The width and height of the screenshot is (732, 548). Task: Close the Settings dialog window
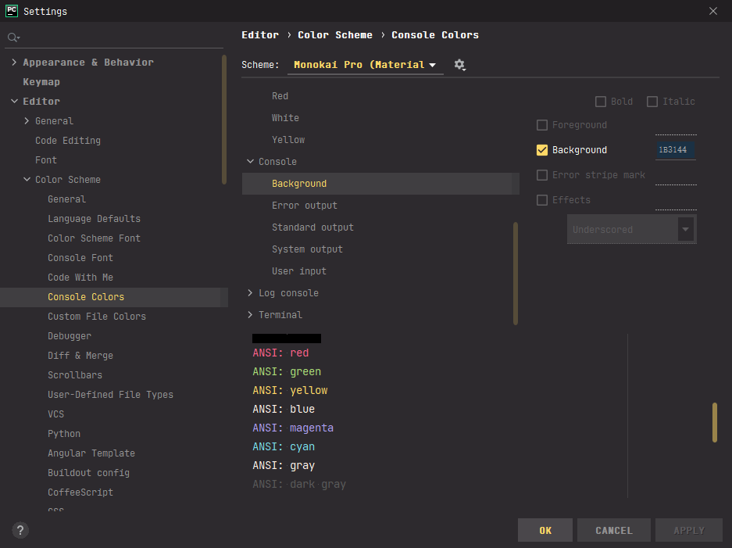(x=712, y=11)
